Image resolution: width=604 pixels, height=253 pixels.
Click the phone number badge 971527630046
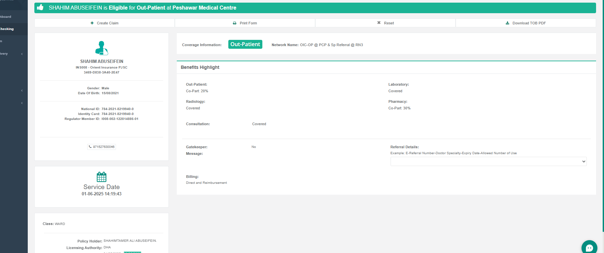101,147
